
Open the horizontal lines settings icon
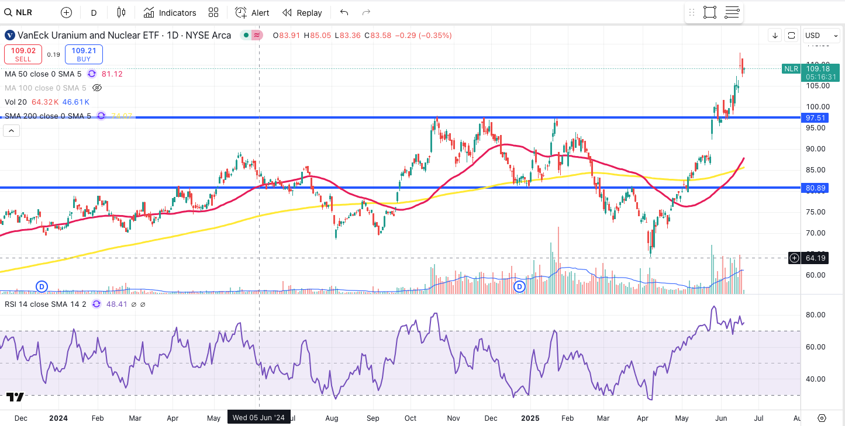[732, 12]
